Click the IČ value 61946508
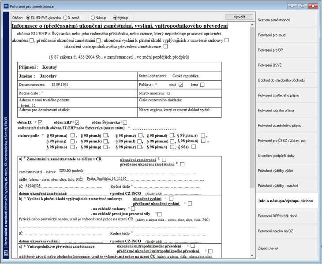This screenshot has width=322, height=264. (33, 186)
